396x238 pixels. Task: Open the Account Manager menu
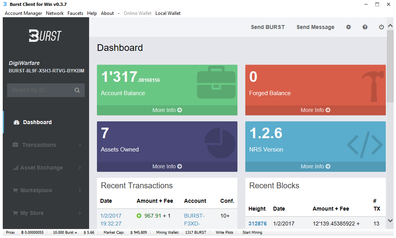coord(24,13)
